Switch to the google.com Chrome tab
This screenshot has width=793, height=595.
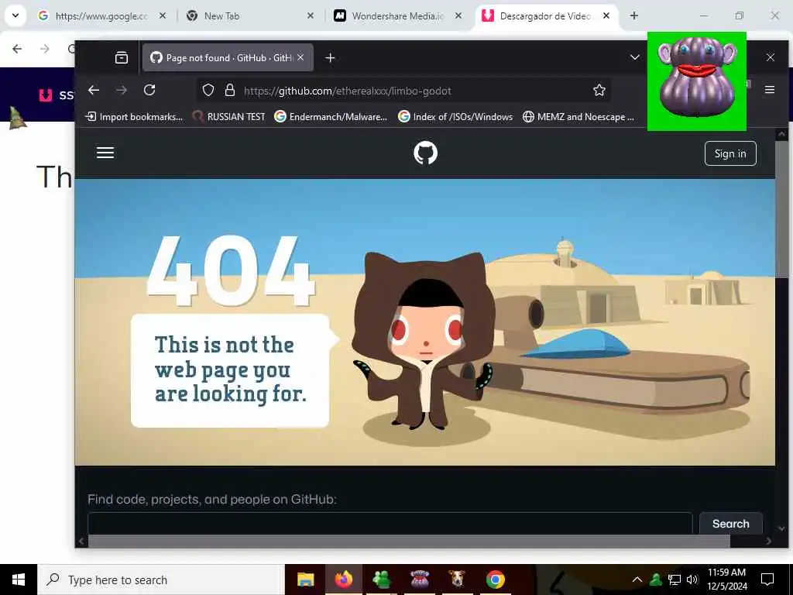101,15
